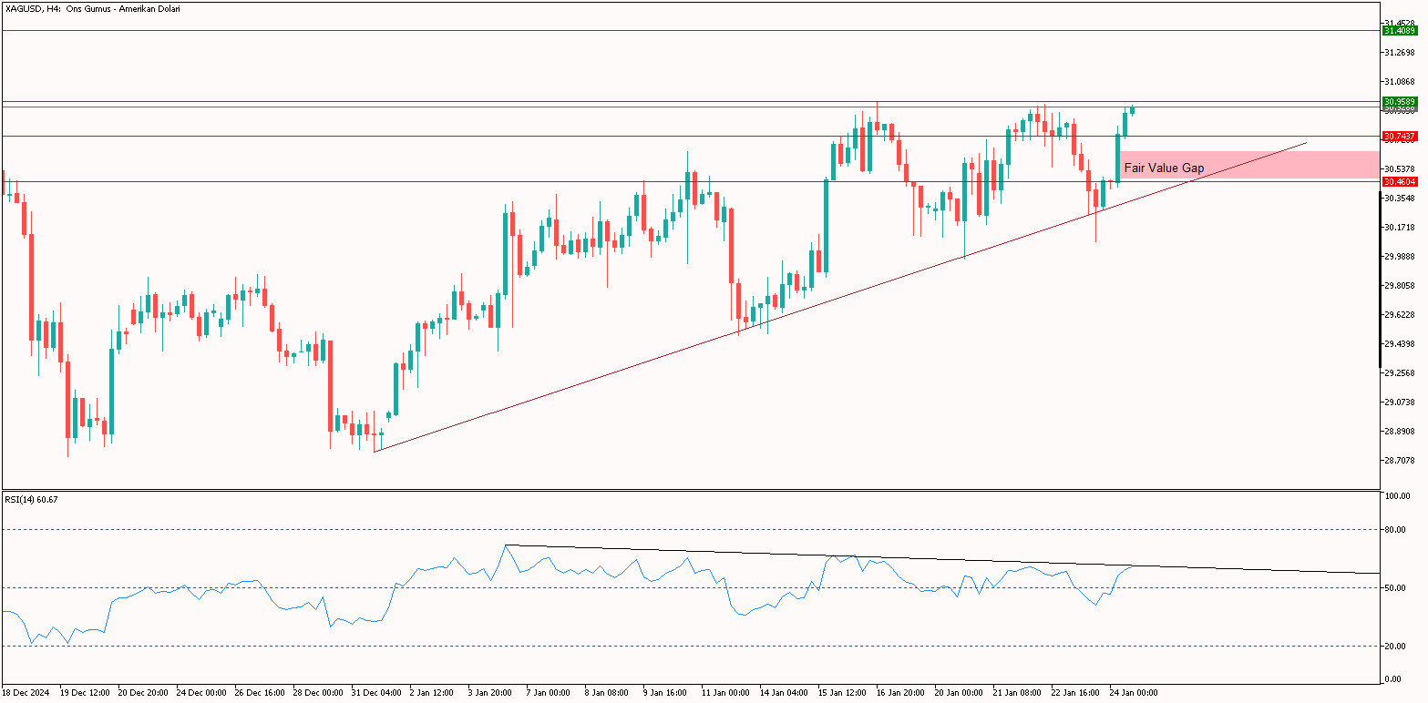The image size is (1428, 703).
Task: Click the 28 Dec 00:00 time label
Action: 319,692
